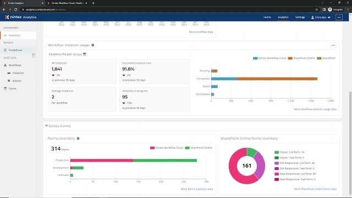Click the Actions list icon in sidebar

tap(9, 81)
